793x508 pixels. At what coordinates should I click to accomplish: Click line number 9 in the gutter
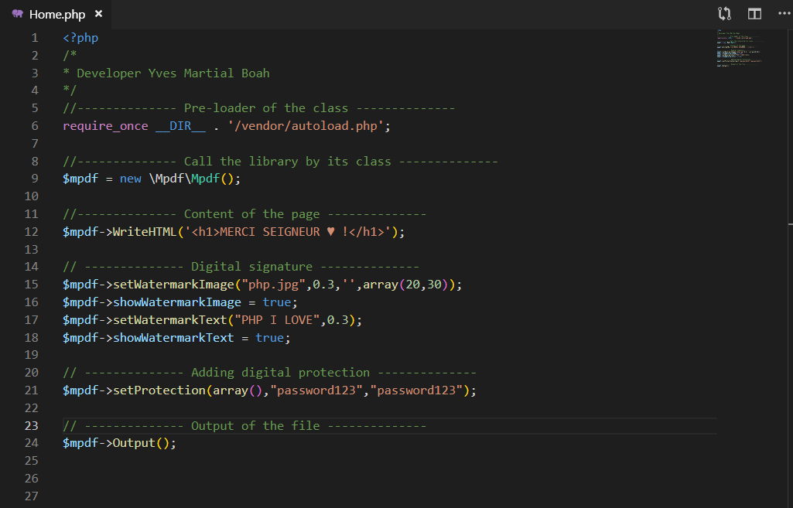click(34, 179)
